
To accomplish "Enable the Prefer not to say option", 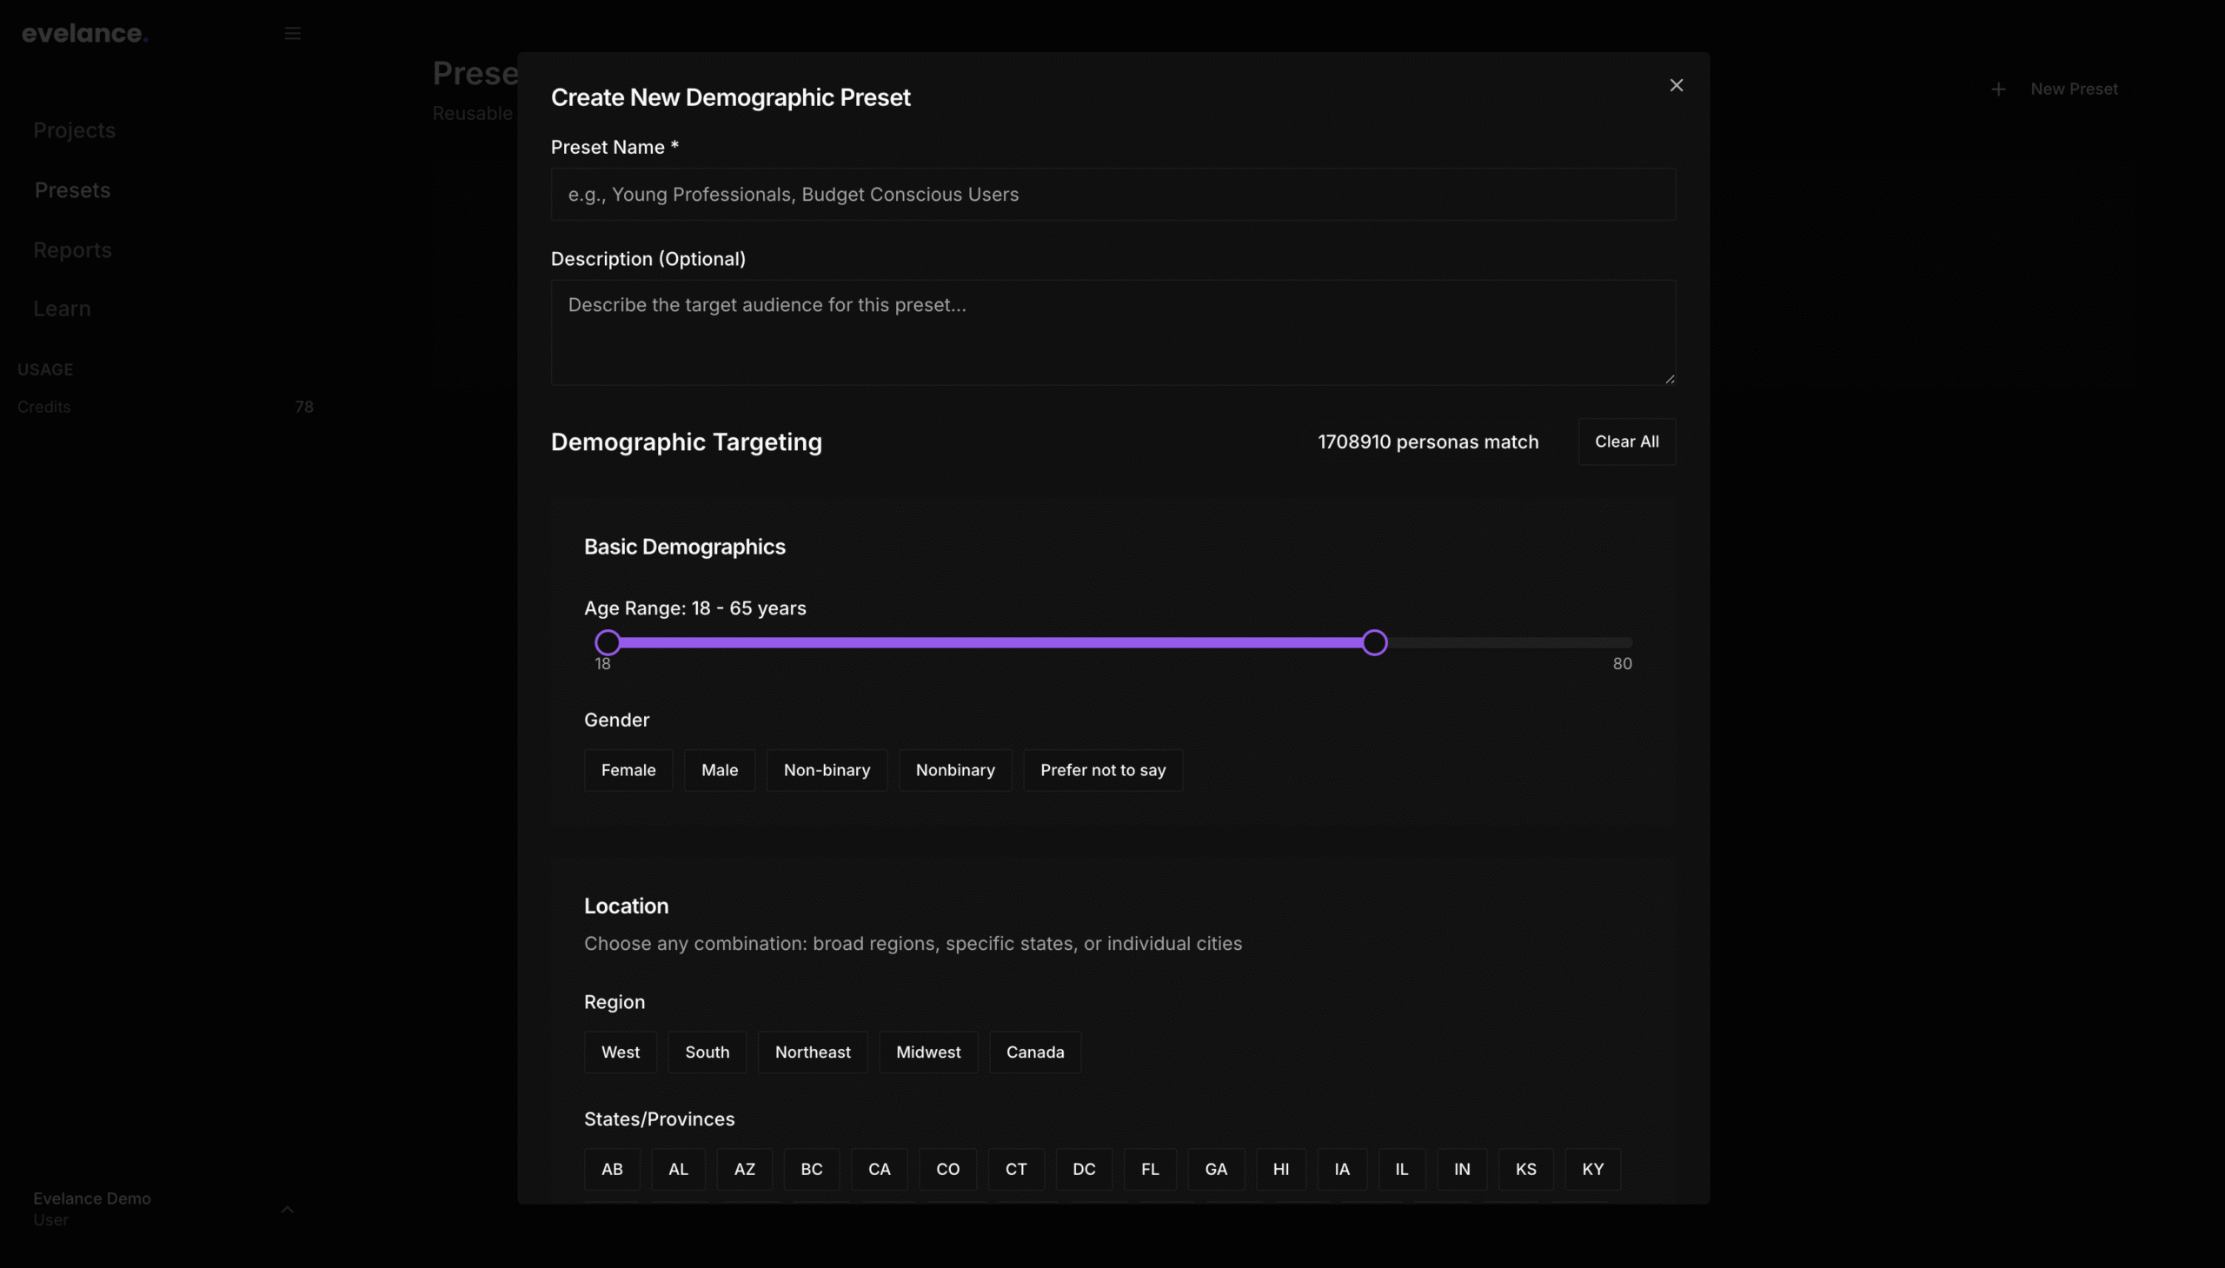I will [1102, 770].
